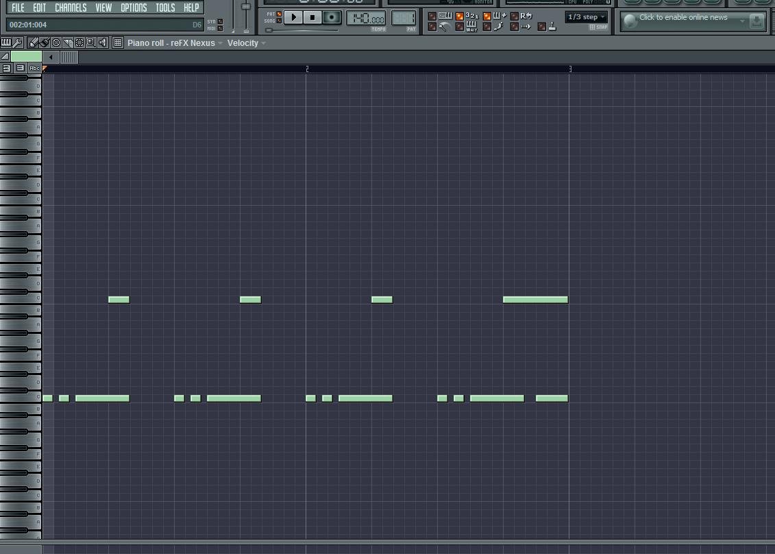Click the song position slider

[302, 30]
